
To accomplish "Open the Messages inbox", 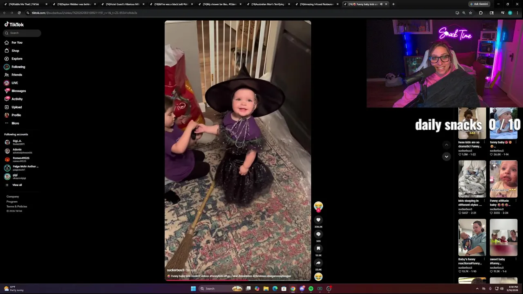I will 15,91.
